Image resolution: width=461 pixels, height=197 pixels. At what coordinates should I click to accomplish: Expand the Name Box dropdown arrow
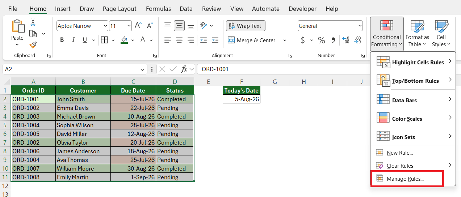click(x=142, y=69)
